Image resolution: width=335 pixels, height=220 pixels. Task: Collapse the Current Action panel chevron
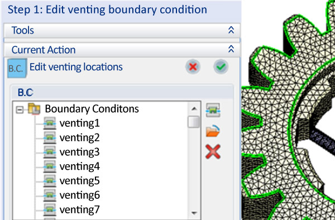(231, 49)
